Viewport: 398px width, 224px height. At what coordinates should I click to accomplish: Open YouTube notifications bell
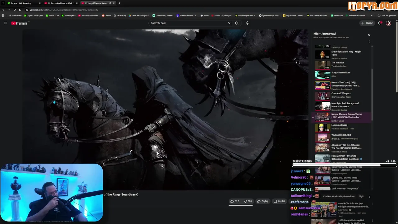coord(380,23)
